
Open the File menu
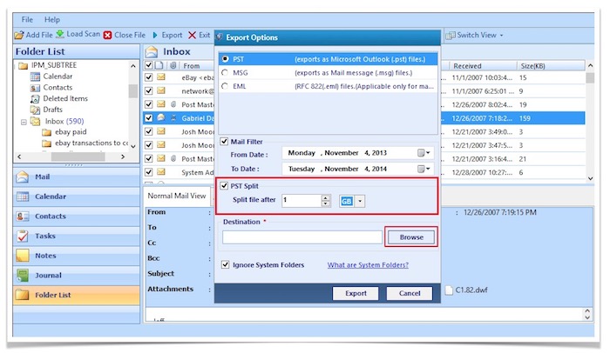tap(27, 19)
